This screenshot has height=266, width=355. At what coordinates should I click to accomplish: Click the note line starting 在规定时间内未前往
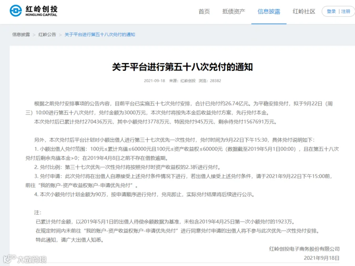pyautogui.click(x=177, y=231)
